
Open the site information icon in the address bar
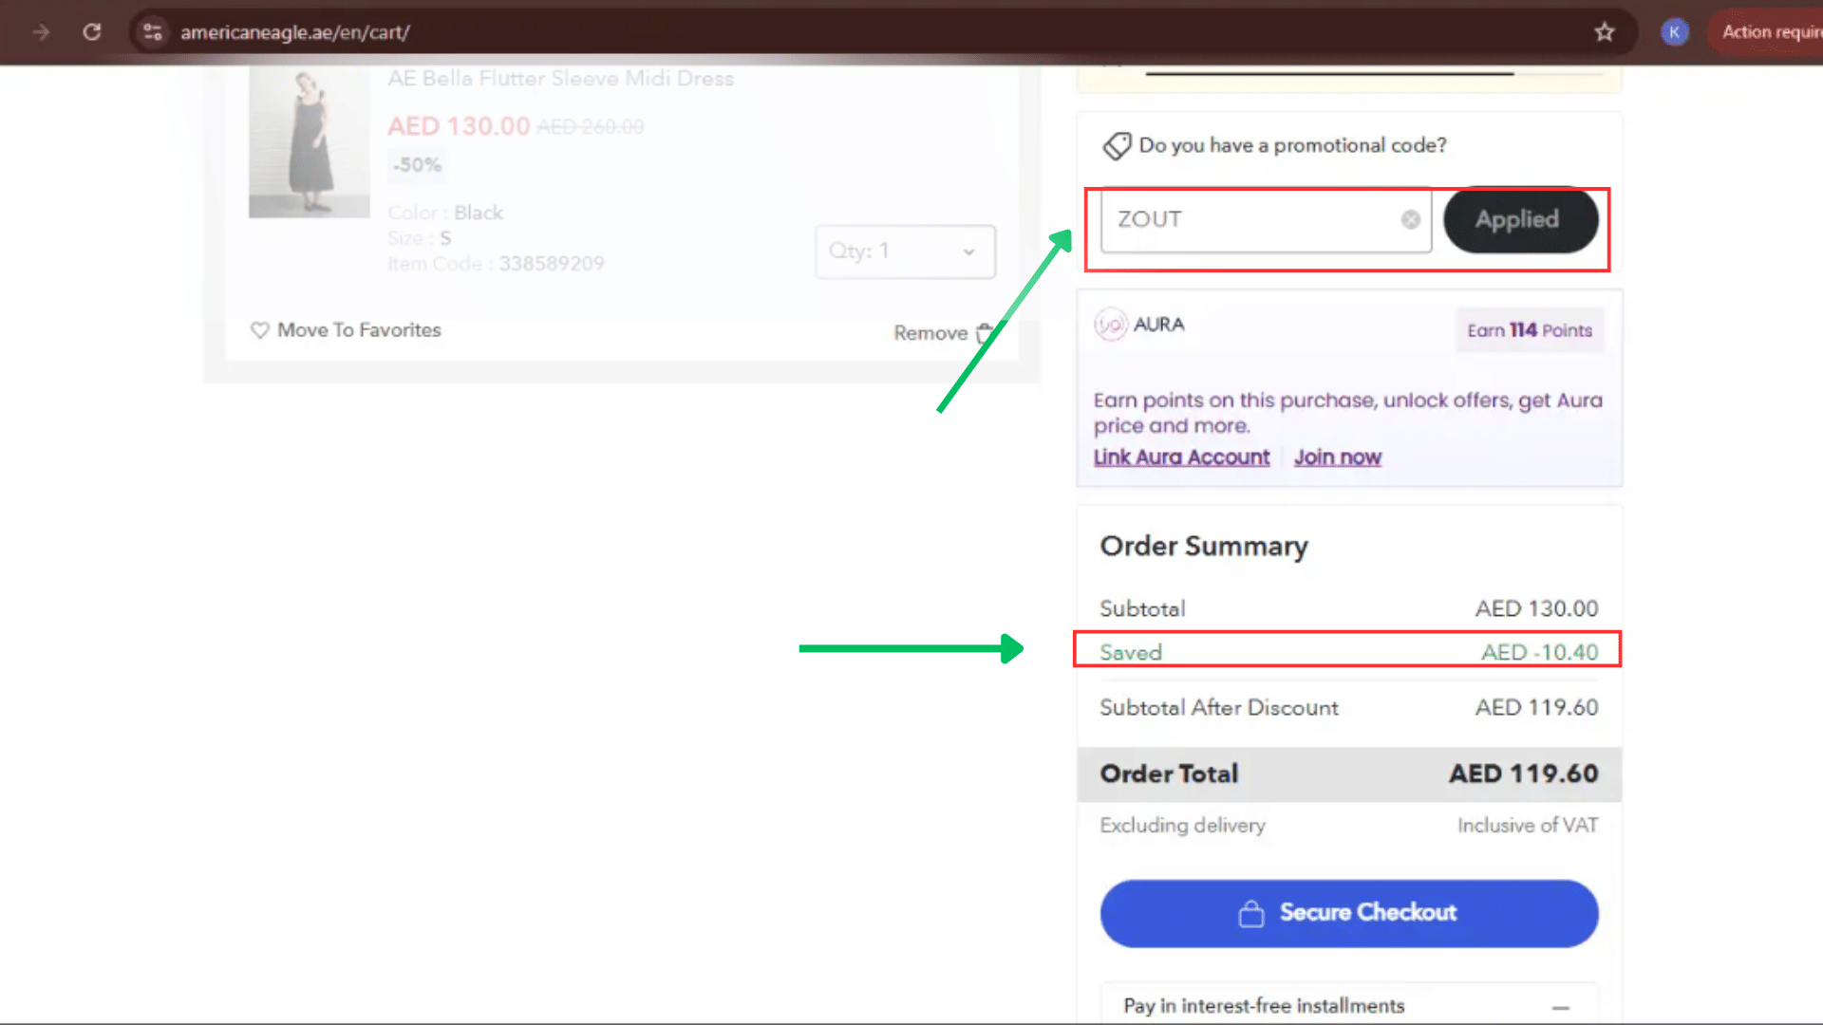click(153, 32)
